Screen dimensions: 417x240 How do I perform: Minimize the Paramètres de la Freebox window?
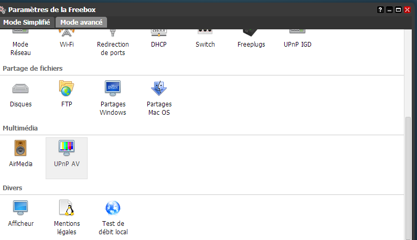pos(390,10)
